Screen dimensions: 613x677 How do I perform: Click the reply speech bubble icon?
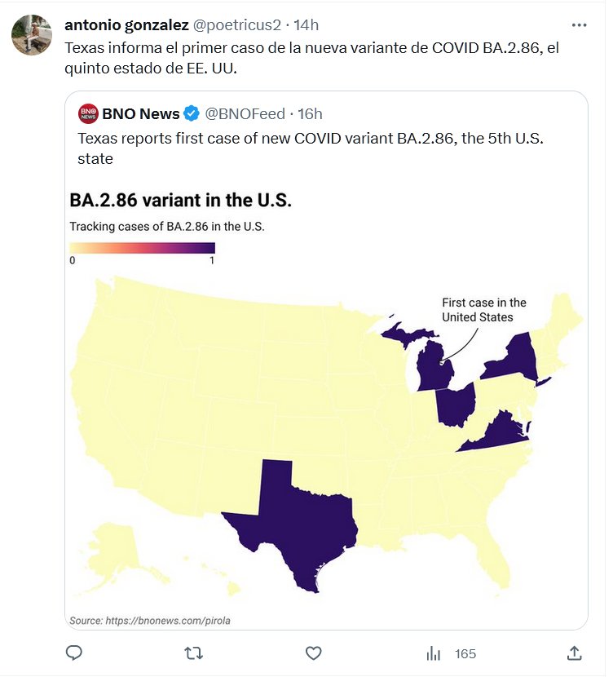(74, 653)
